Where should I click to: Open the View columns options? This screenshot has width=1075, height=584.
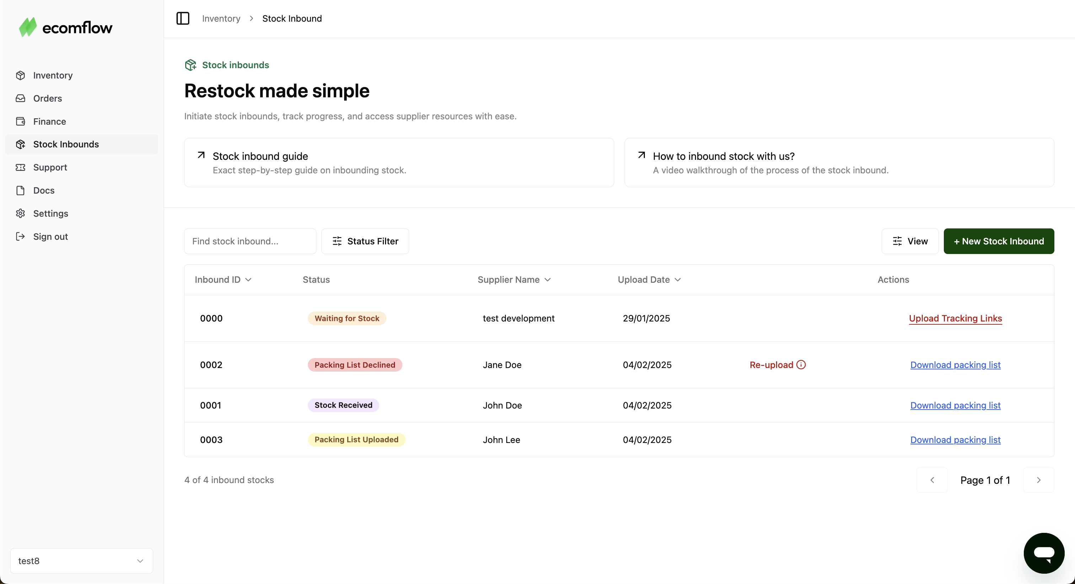(x=910, y=241)
